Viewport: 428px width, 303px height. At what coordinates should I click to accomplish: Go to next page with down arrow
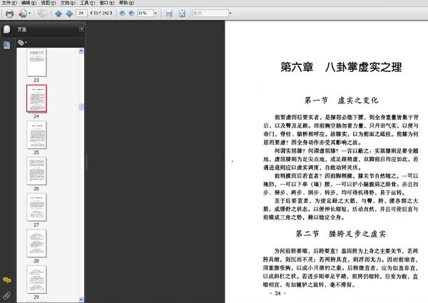[69, 13]
